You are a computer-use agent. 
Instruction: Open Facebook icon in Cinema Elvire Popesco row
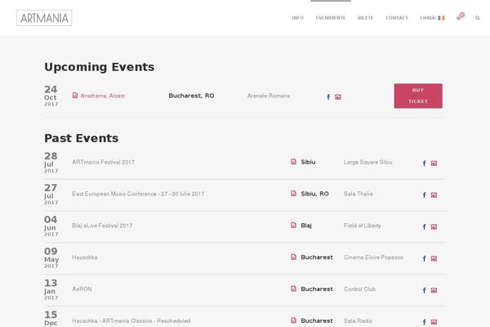(425, 258)
